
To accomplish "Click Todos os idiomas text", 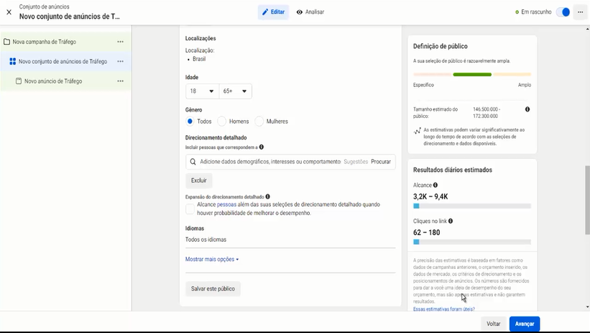I will 206,240.
